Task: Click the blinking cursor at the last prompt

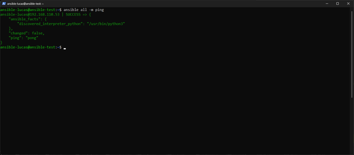Action: (x=65, y=47)
